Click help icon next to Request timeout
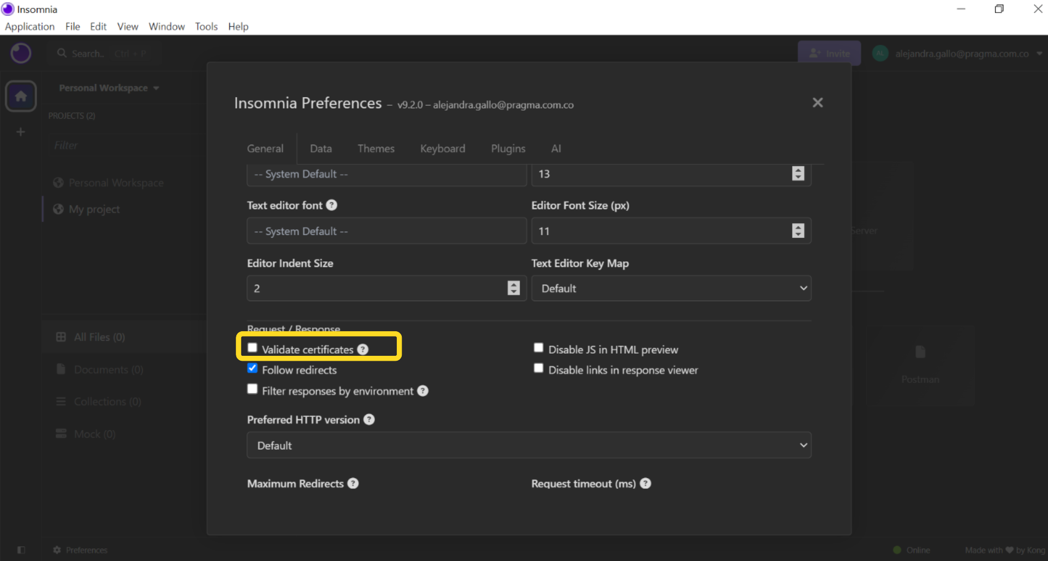Screen dimensions: 1048x561 pyautogui.click(x=645, y=484)
